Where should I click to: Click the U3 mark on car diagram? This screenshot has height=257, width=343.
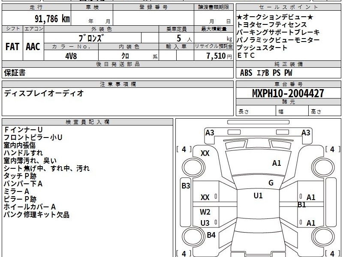click(x=205, y=223)
